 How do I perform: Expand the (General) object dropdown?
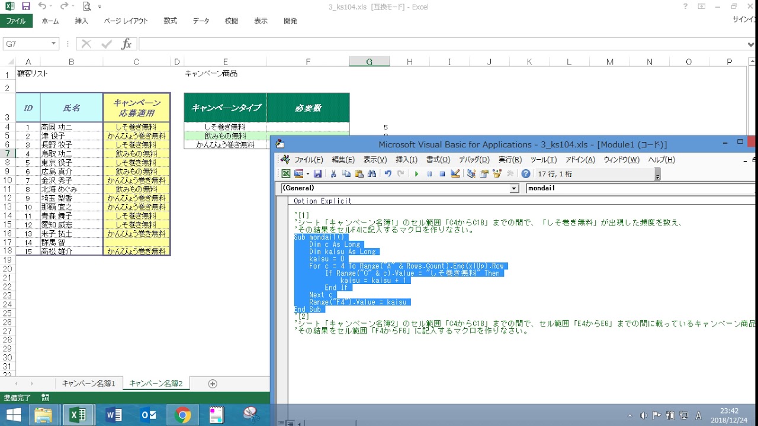click(x=514, y=188)
